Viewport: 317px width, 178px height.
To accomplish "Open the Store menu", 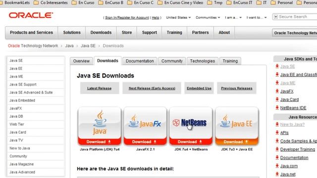I will click(x=127, y=33).
